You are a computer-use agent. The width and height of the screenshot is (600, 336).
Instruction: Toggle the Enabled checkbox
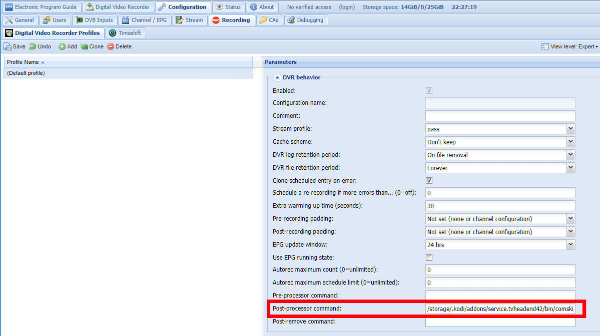click(x=429, y=91)
